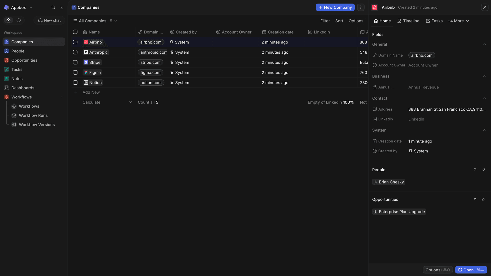Collapse the Contact fields section
491x276 pixels.
[x=485, y=98]
